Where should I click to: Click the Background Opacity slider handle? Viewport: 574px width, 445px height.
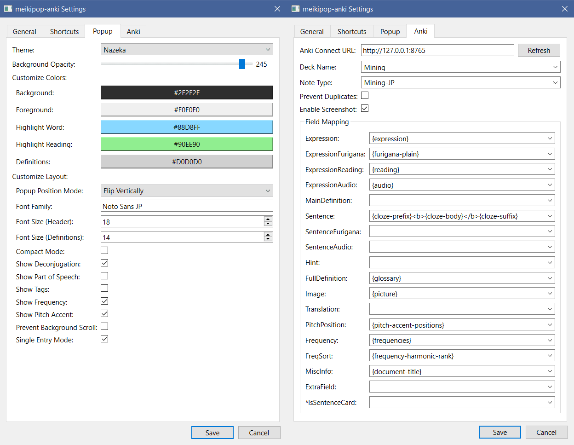click(242, 64)
